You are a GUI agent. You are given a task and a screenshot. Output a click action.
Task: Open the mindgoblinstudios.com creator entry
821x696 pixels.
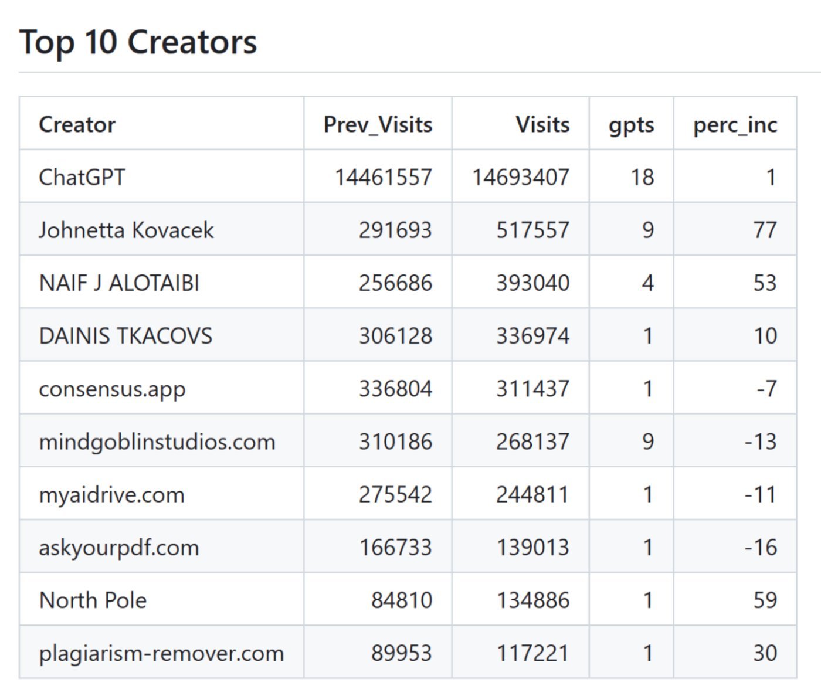157,442
